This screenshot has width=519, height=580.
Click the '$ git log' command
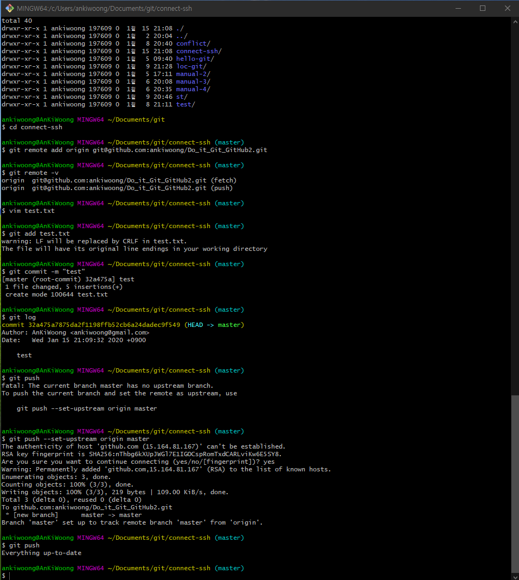[x=19, y=317]
